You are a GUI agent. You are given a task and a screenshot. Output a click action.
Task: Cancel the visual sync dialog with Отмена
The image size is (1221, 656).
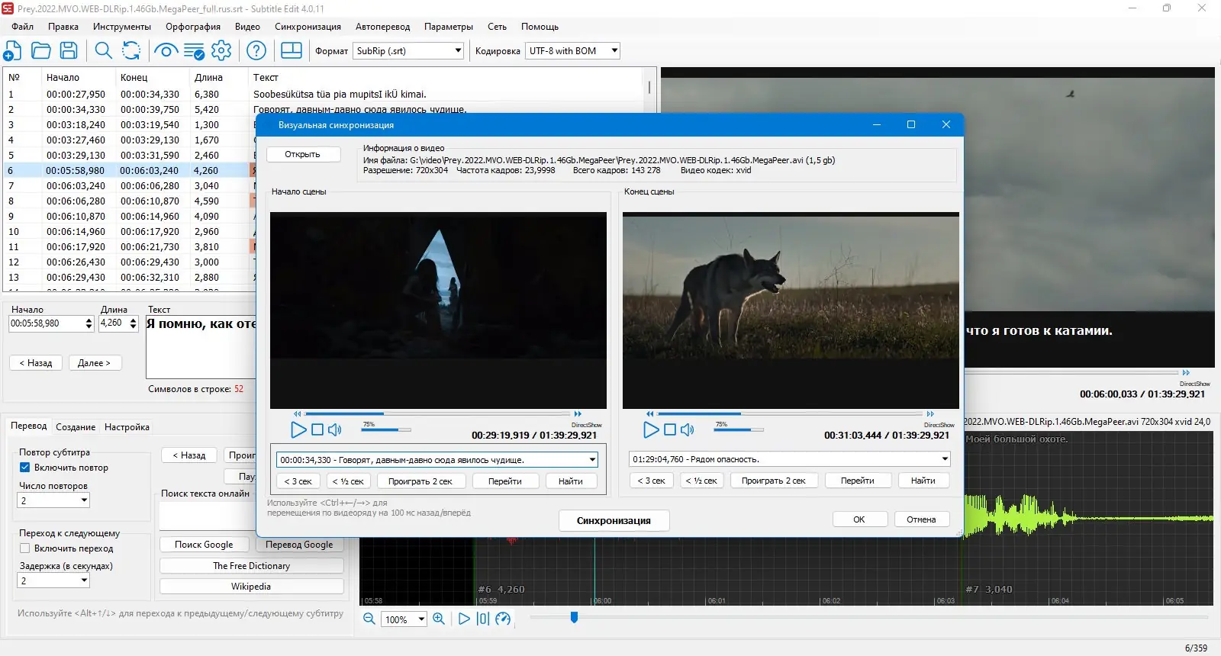[x=921, y=519]
